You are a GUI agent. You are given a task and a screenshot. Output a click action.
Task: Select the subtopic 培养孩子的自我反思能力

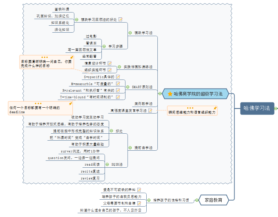pyautogui.click(x=122, y=197)
